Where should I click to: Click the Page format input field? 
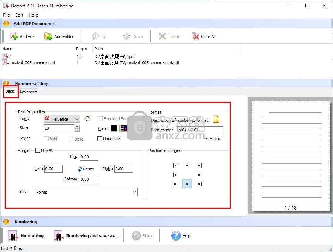[x=199, y=130]
